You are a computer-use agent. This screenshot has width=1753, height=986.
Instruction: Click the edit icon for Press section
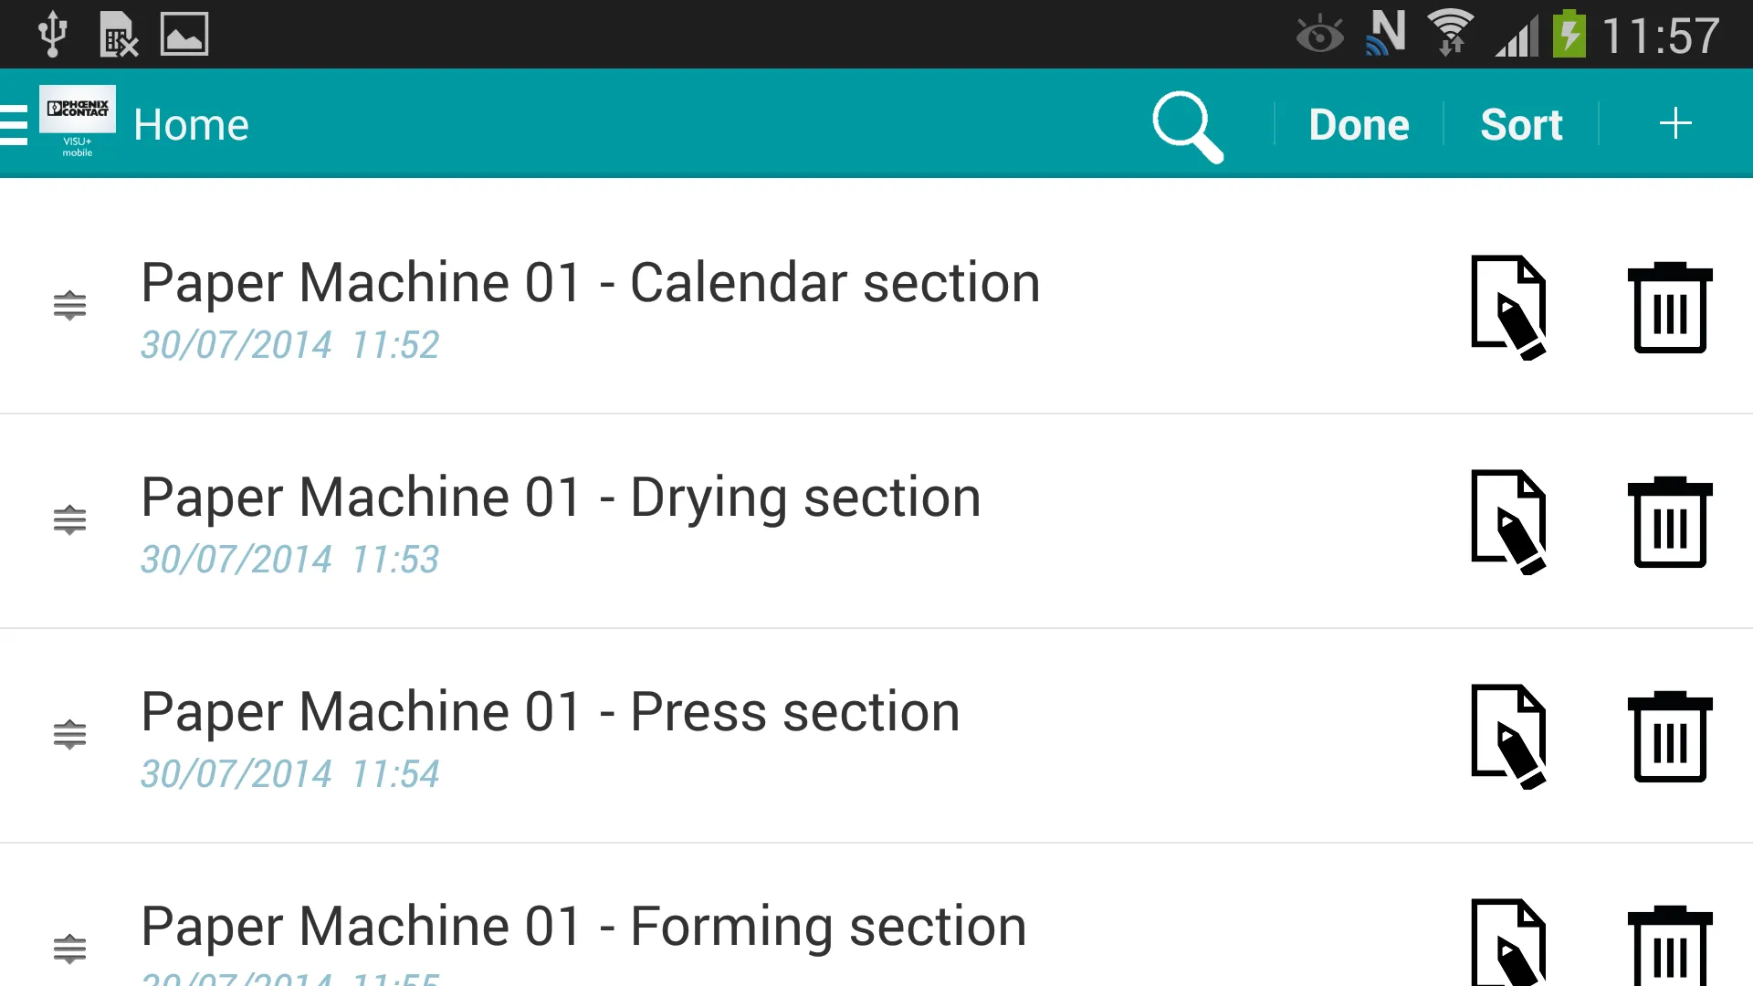tap(1508, 736)
